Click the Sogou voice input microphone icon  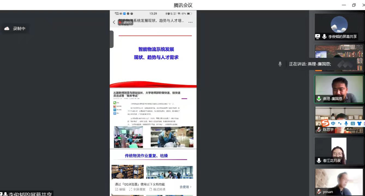345,123
